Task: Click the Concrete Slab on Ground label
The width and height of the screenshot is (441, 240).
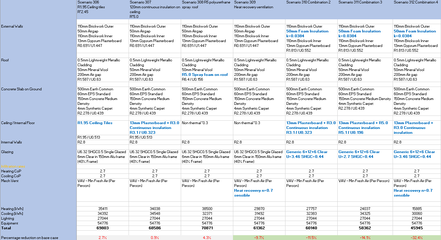Action: pyautogui.click(x=21, y=89)
